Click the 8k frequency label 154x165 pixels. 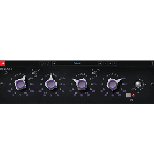pyautogui.click(x=63, y=91)
